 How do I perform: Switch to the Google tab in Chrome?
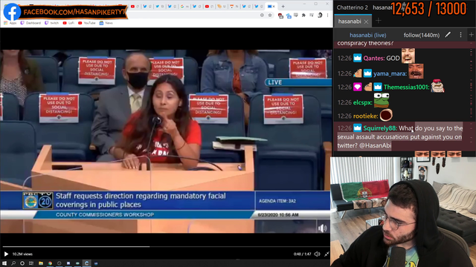(185, 7)
